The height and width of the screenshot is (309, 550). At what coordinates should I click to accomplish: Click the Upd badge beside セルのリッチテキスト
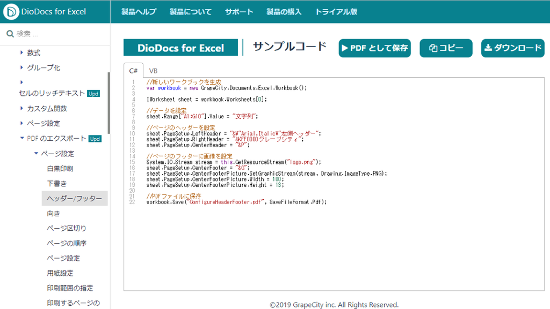93,94
